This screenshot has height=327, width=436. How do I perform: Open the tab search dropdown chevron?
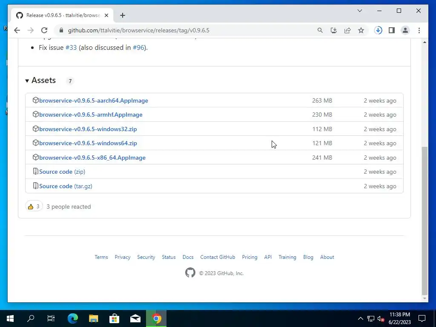[x=359, y=11]
